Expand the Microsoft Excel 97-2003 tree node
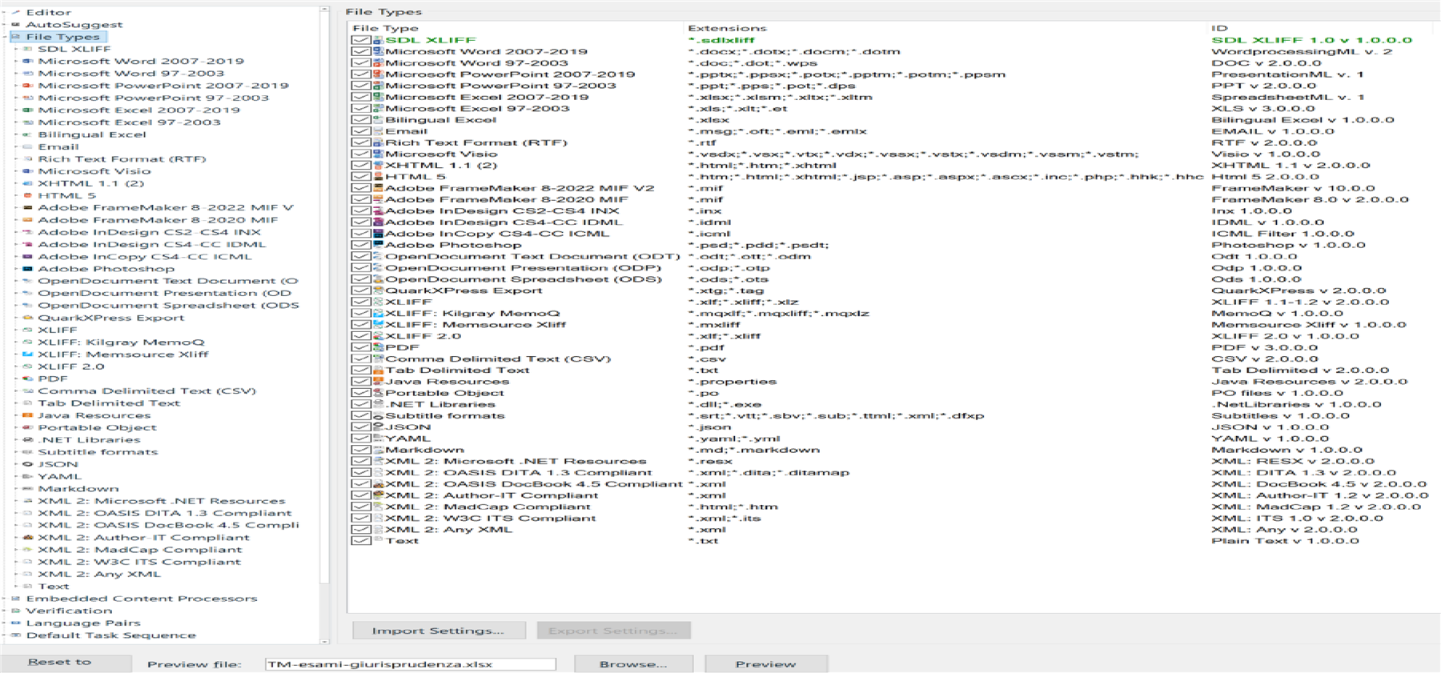 17,122
